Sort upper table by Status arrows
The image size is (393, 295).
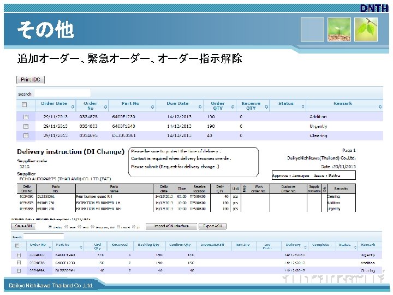click(303, 107)
